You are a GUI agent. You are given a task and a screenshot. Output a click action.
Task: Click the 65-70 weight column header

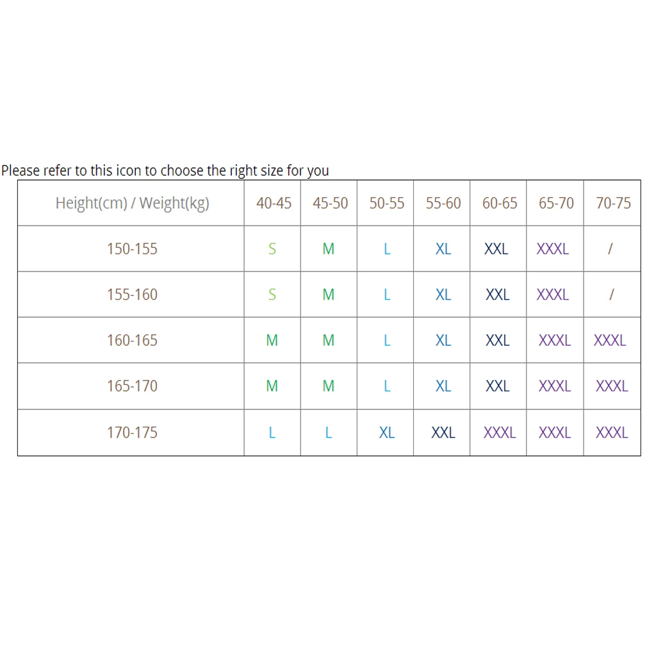[x=556, y=203]
